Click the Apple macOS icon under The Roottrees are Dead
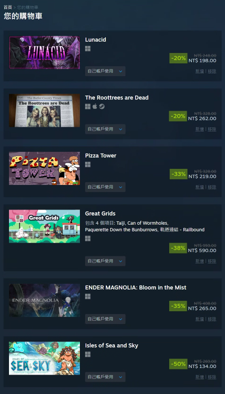The image size is (225, 394). pos(95,106)
